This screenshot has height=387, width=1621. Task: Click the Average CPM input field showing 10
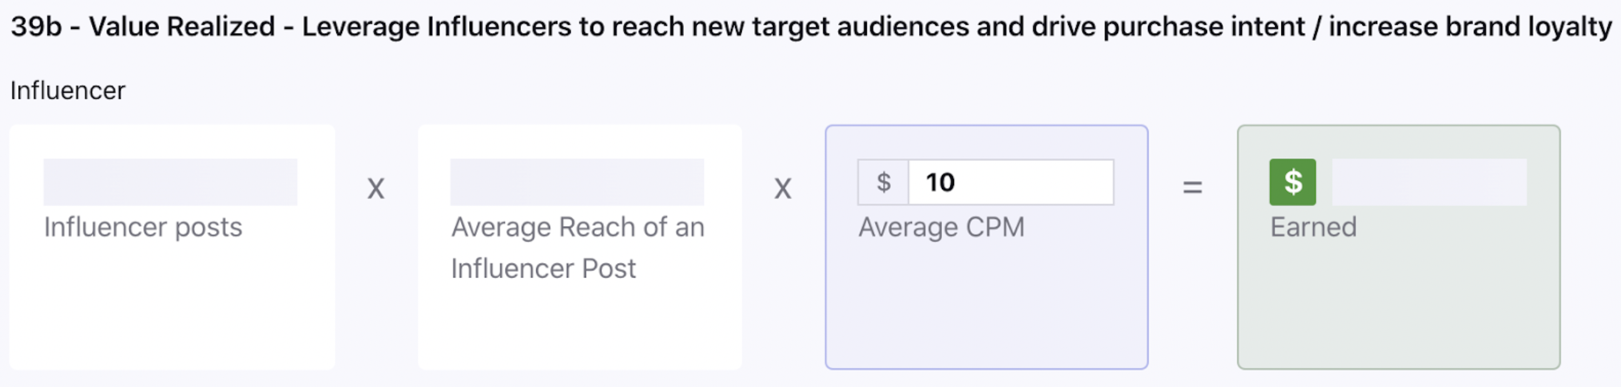(1010, 182)
